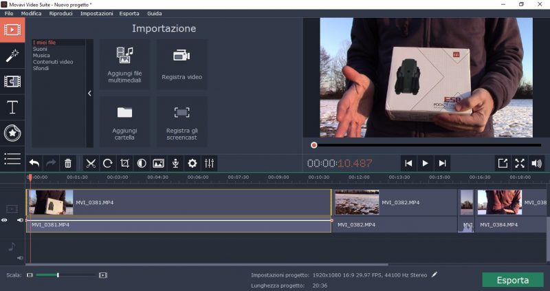Switch preview to full screen
The image size is (550, 291).
pos(520,163)
